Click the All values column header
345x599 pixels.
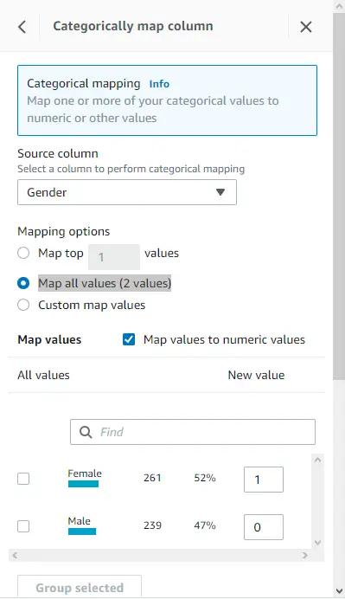pos(43,375)
